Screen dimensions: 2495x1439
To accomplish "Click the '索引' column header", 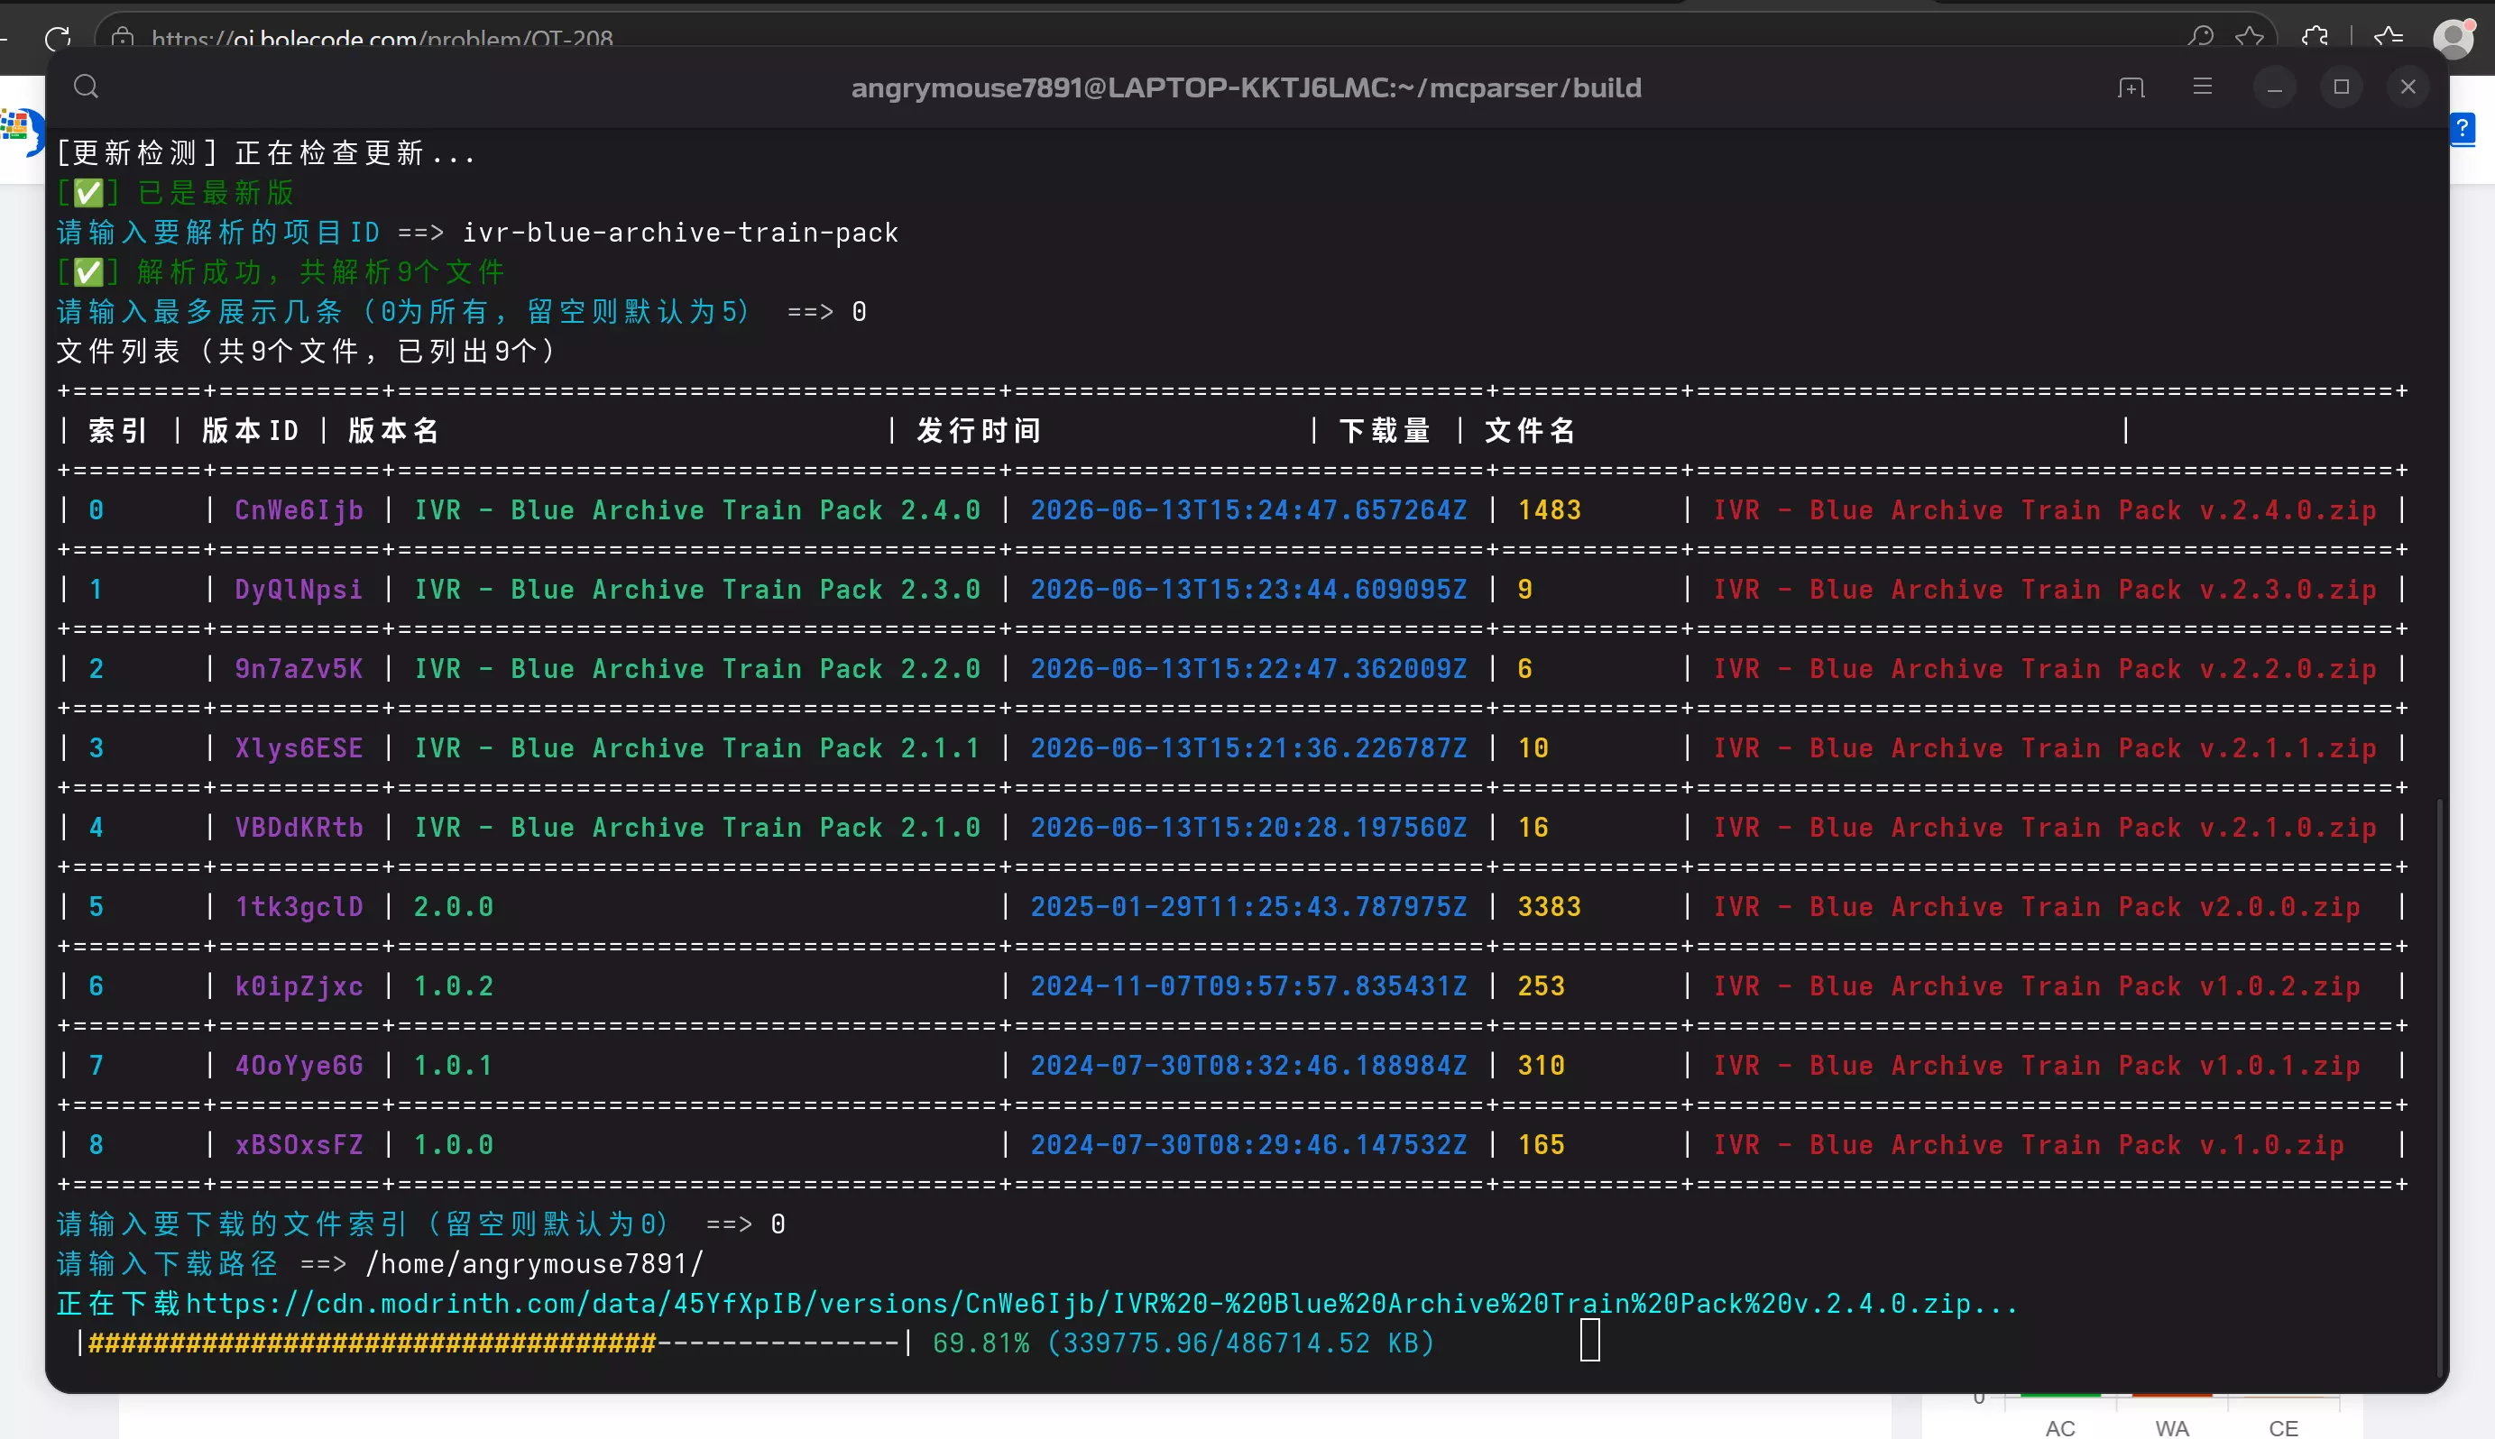I will 117,431.
